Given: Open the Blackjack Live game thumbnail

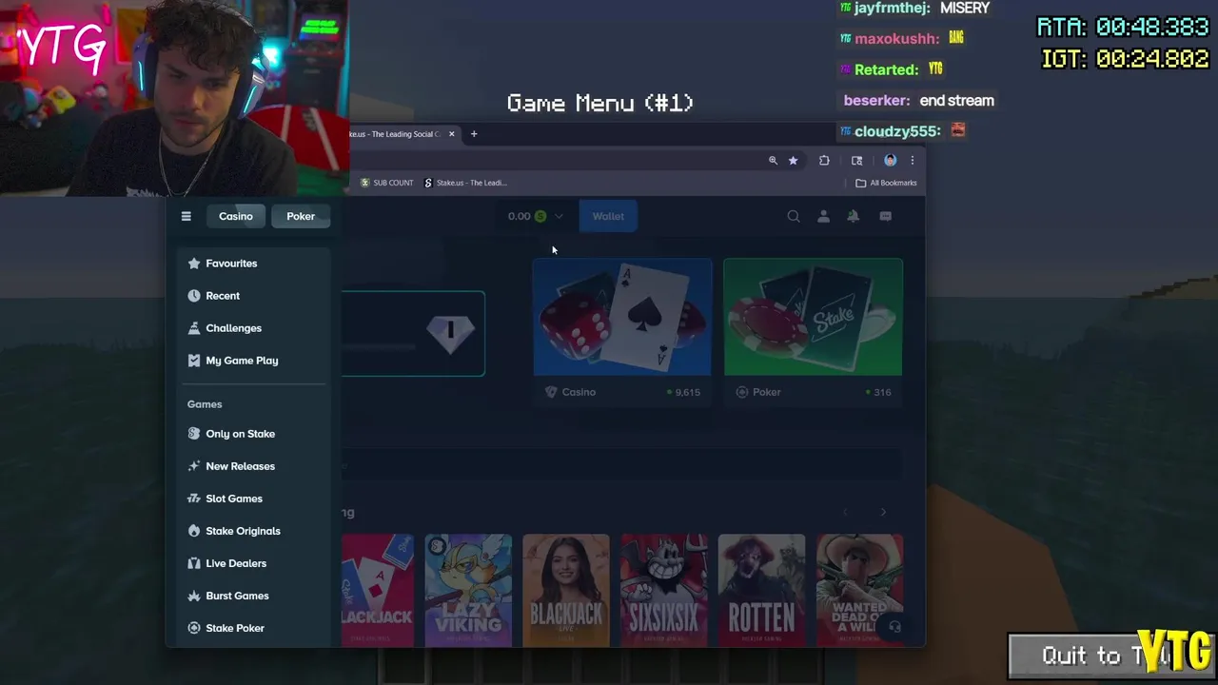Looking at the screenshot, I should (566, 590).
